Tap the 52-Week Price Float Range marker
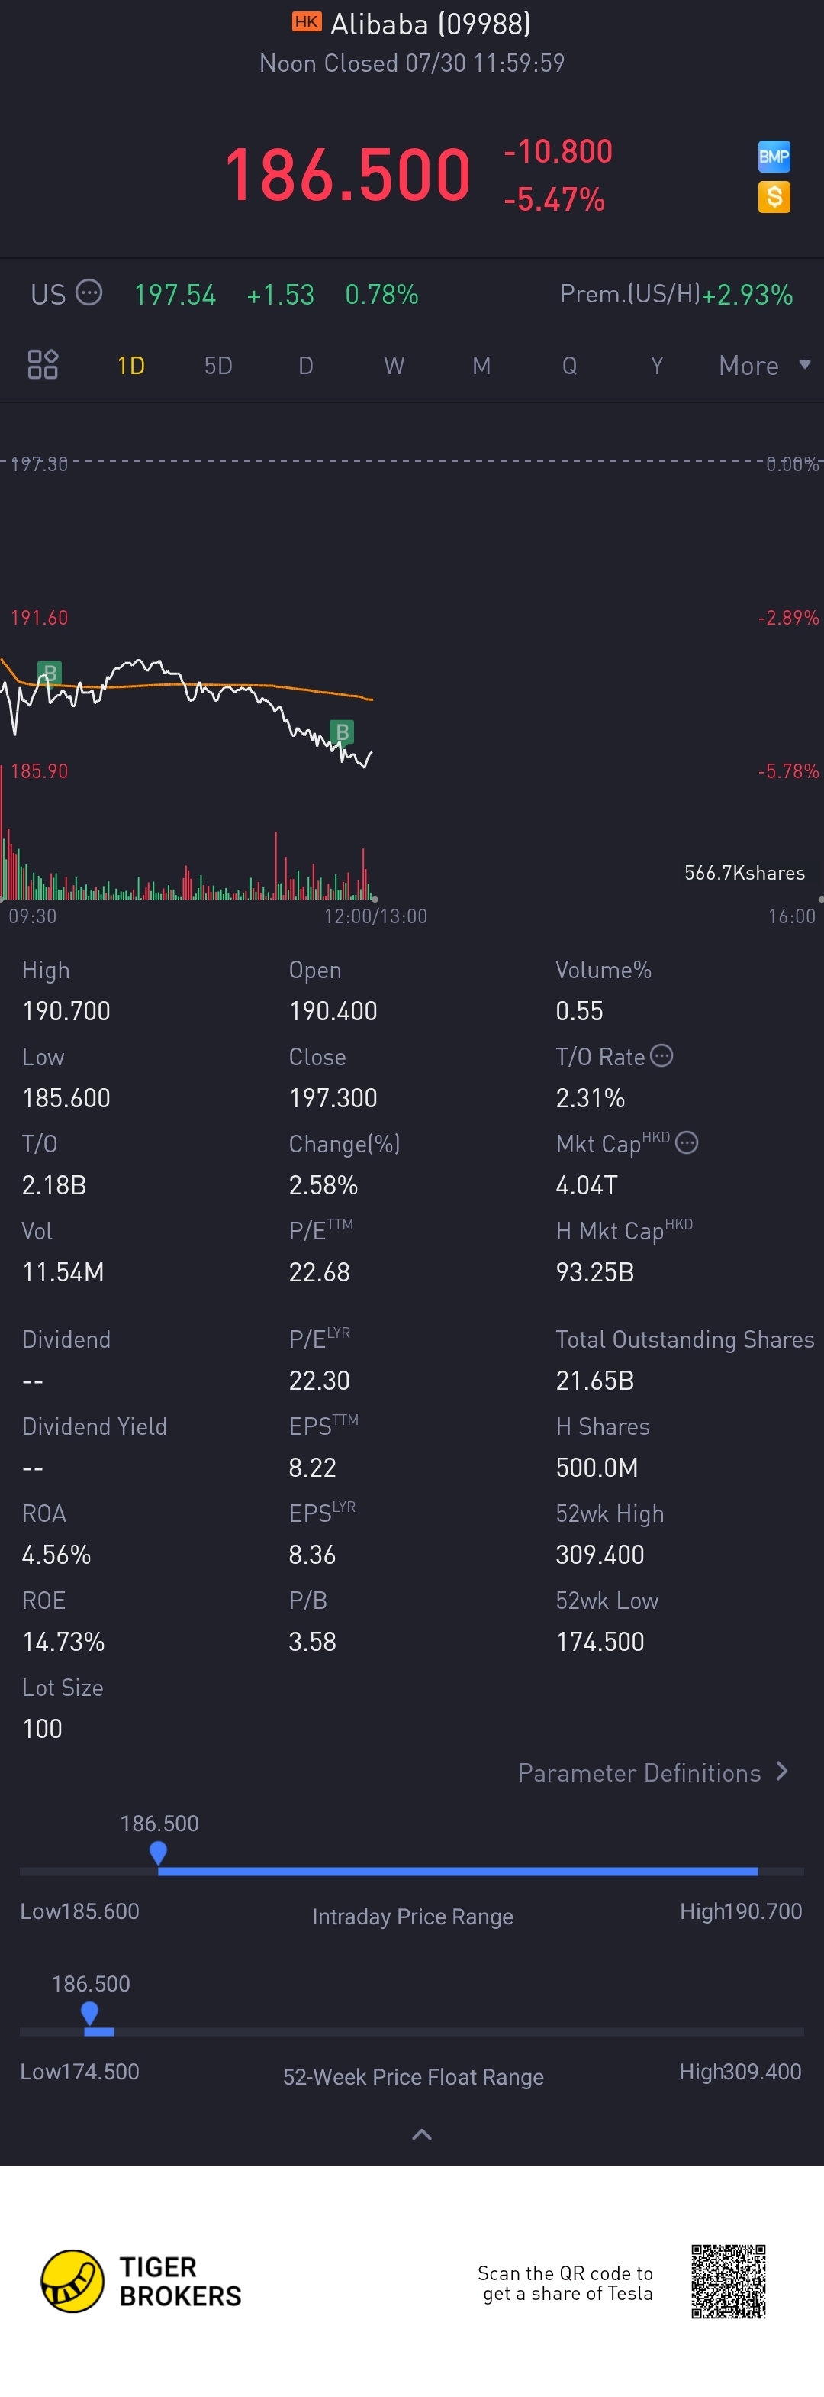 89,2014
